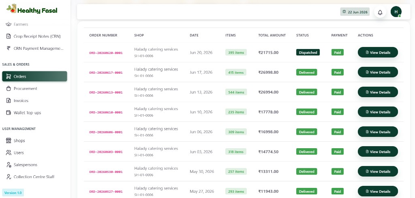
Task: View details for order ORD-20260527-0001
Action: tap(378, 192)
